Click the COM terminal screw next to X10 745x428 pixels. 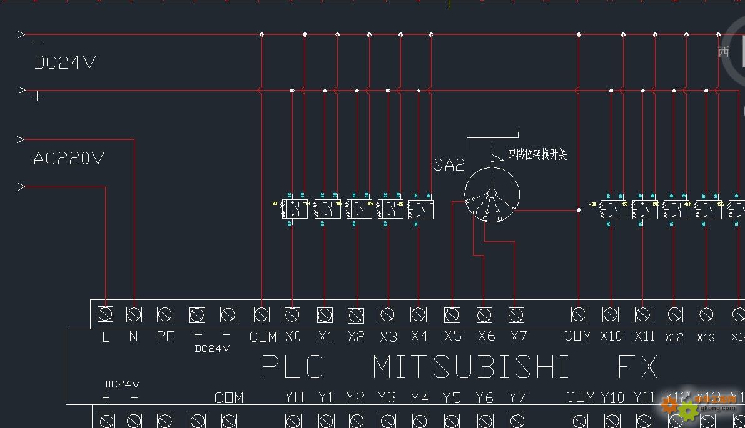coord(579,314)
